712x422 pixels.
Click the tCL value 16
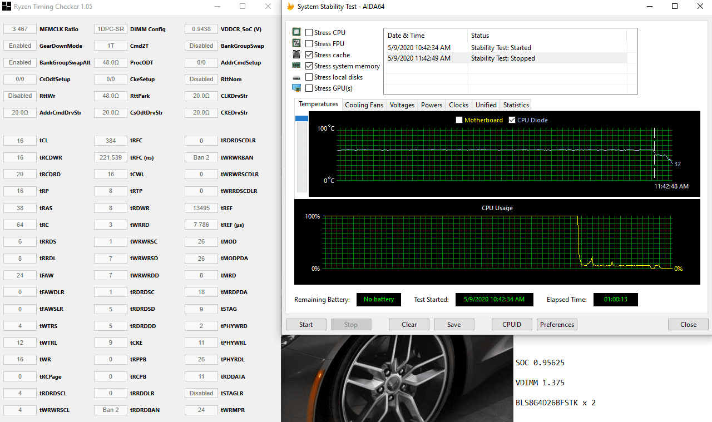20,141
